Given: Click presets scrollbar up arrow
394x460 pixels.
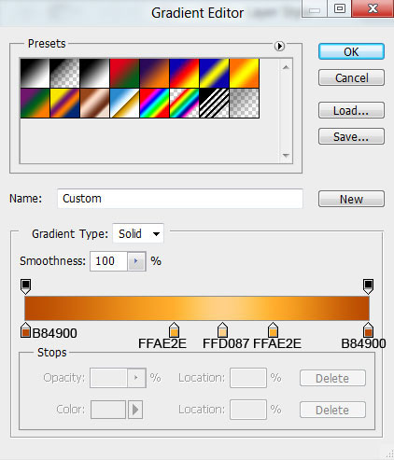Looking at the screenshot, I should [286, 67].
